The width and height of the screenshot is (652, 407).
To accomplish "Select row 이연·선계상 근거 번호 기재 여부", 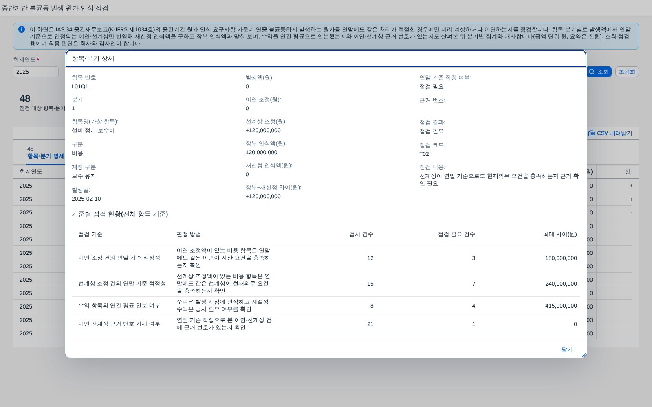I will [326, 324].
